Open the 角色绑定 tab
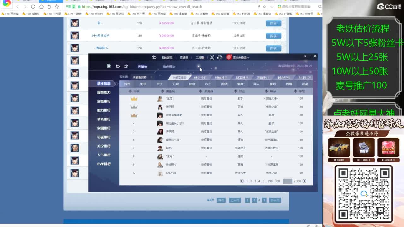This screenshot has height=227, width=404. click(169, 67)
